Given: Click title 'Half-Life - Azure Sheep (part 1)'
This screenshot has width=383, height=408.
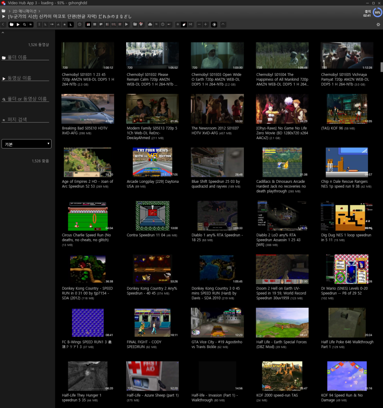Looking at the screenshot, I should pyautogui.click(x=153, y=395).
